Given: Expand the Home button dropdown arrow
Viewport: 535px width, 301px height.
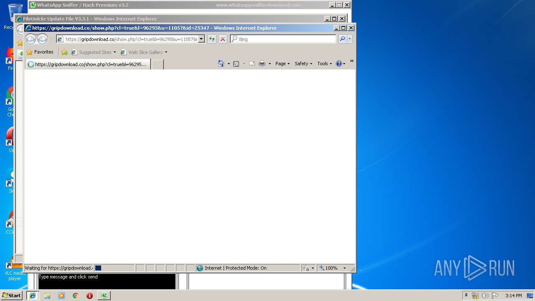Looking at the screenshot, I should [228, 64].
